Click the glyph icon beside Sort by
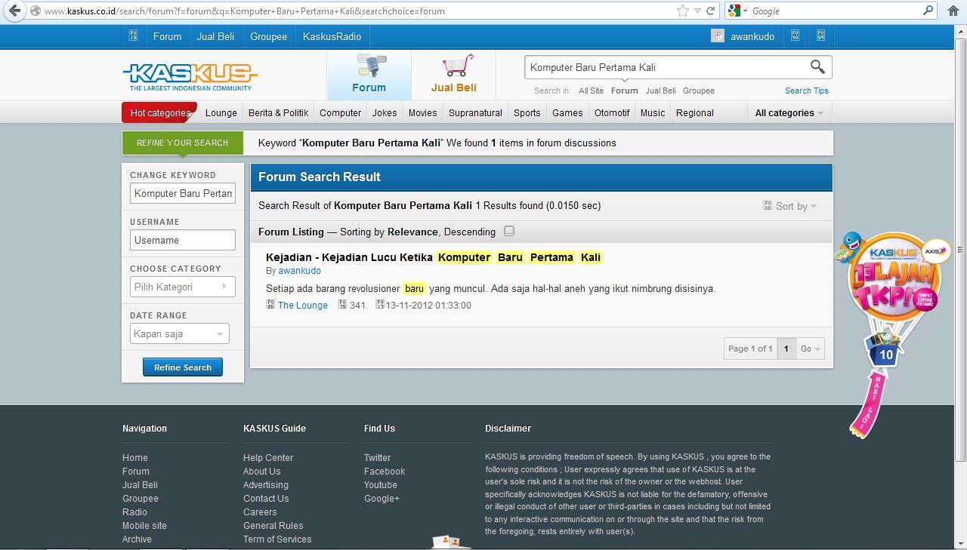The width and height of the screenshot is (967, 550). [768, 205]
